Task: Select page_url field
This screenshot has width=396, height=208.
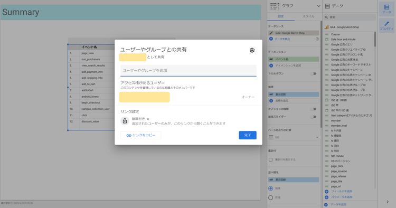Action: click(x=336, y=186)
